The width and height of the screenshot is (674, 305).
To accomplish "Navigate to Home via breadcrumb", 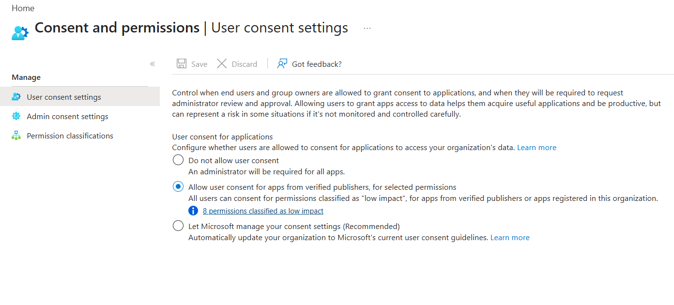I will pyautogui.click(x=23, y=8).
